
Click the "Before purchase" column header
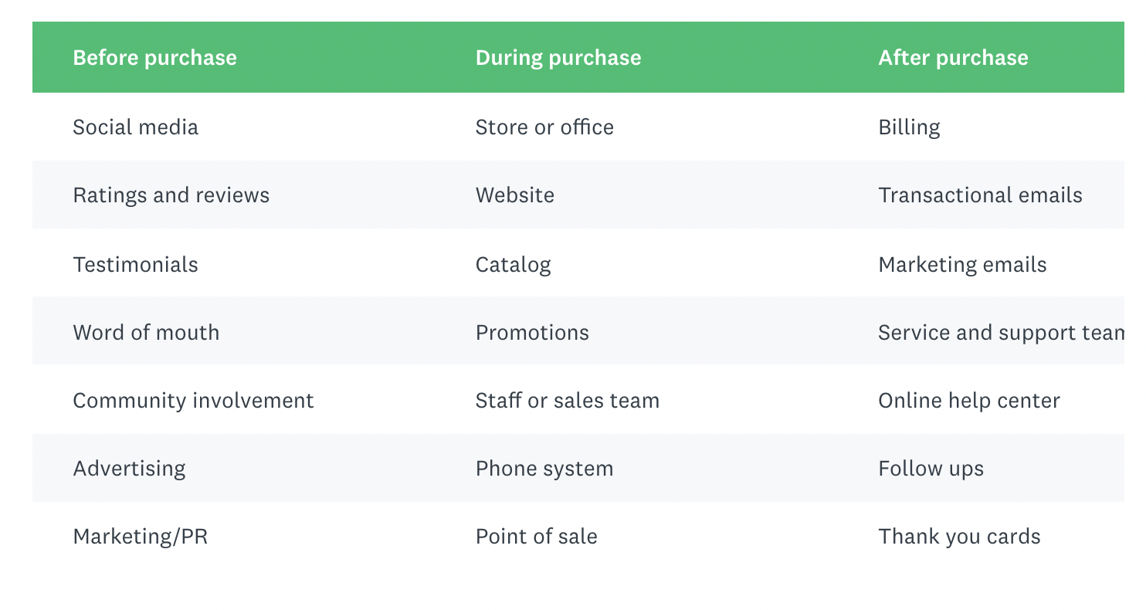(154, 58)
